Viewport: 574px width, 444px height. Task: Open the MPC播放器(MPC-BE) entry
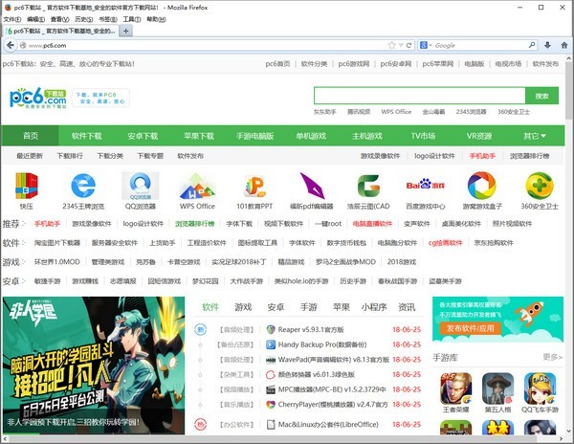(332, 389)
